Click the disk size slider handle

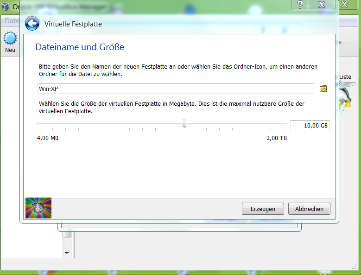coord(184,123)
